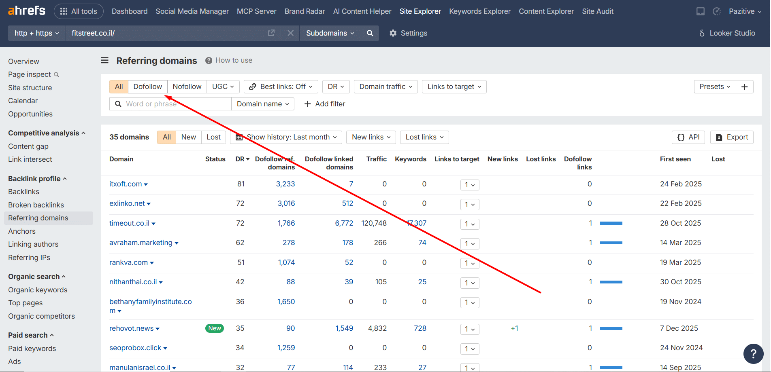Click the monitor icon in top bar

[700, 11]
